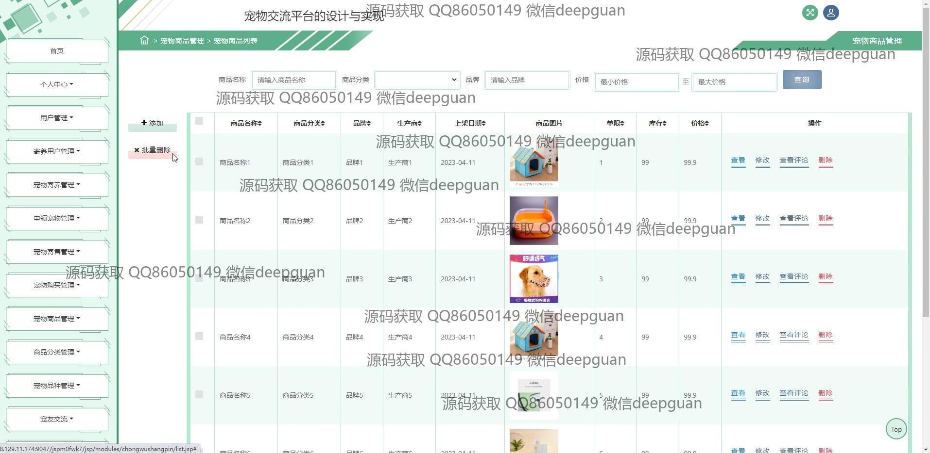Check the select-all checkbox in header

(199, 121)
